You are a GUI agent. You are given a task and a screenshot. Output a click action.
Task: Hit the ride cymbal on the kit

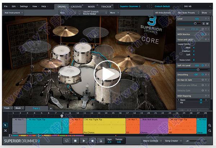click(129, 60)
